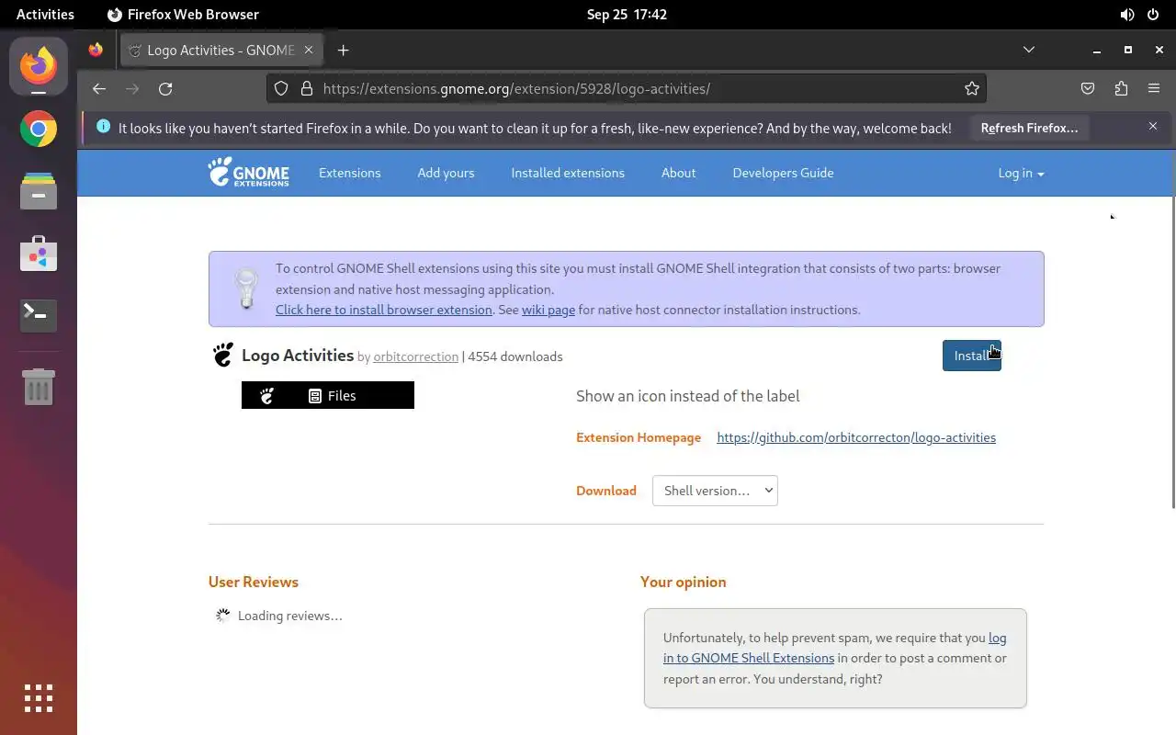Launch Terminal from the dock
The height and width of the screenshot is (735, 1176).
click(x=39, y=316)
